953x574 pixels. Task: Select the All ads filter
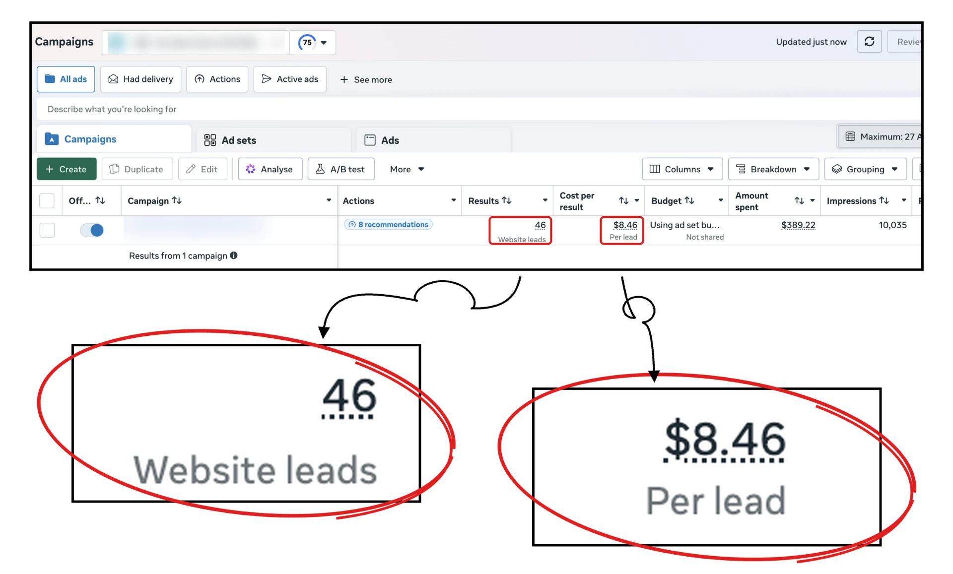point(66,79)
